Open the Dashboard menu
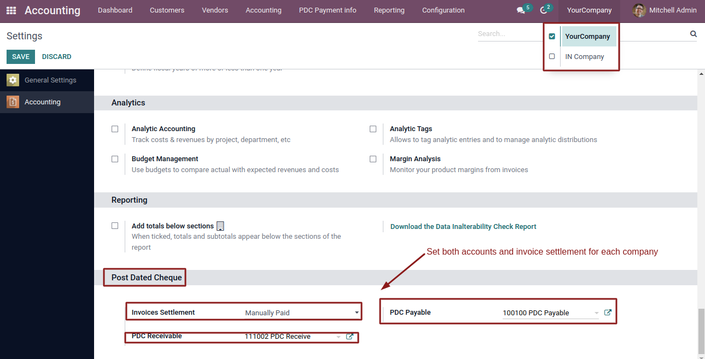The image size is (705, 359). 115,10
